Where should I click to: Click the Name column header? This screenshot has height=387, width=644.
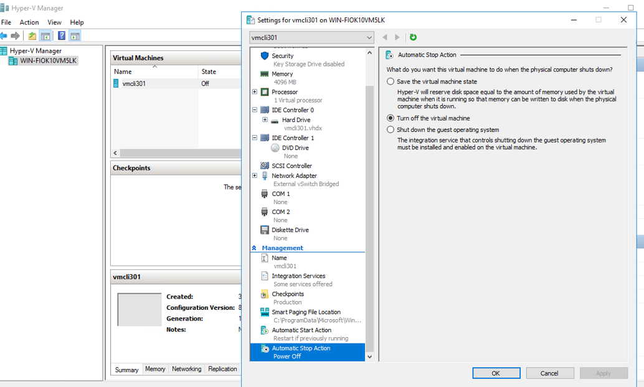click(x=155, y=72)
